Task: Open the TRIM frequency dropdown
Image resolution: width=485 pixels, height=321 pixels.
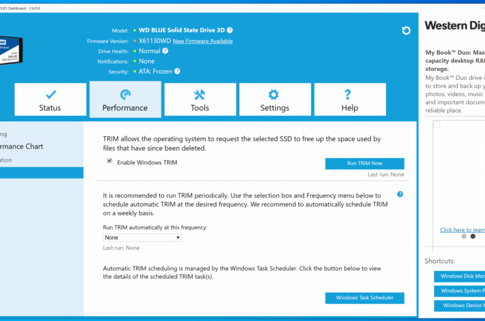Action: point(142,238)
